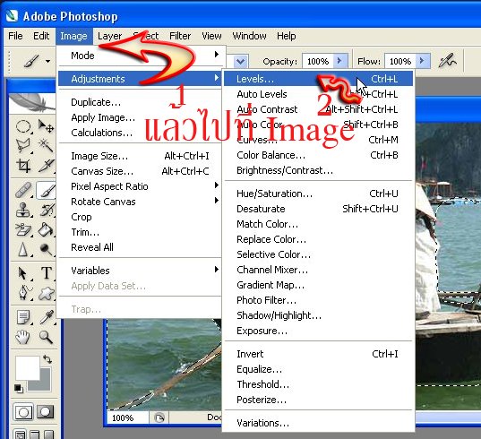Choose Invert adjustment
Viewport: 481px width, 439px height.
(x=318, y=354)
